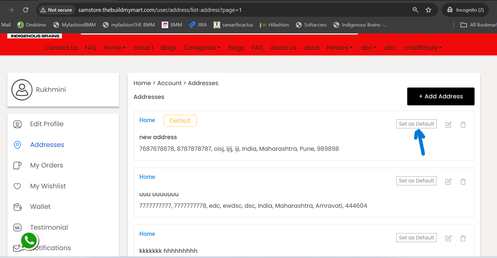Open the Hifashion bookmark
The image size is (497, 258).
tap(274, 25)
